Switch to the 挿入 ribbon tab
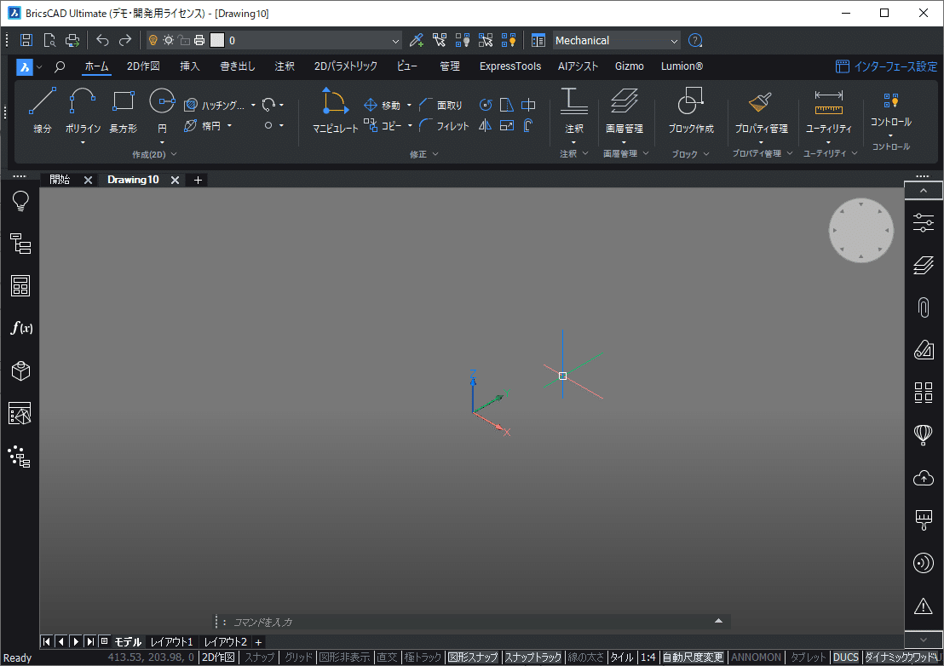944x666 pixels. [190, 66]
